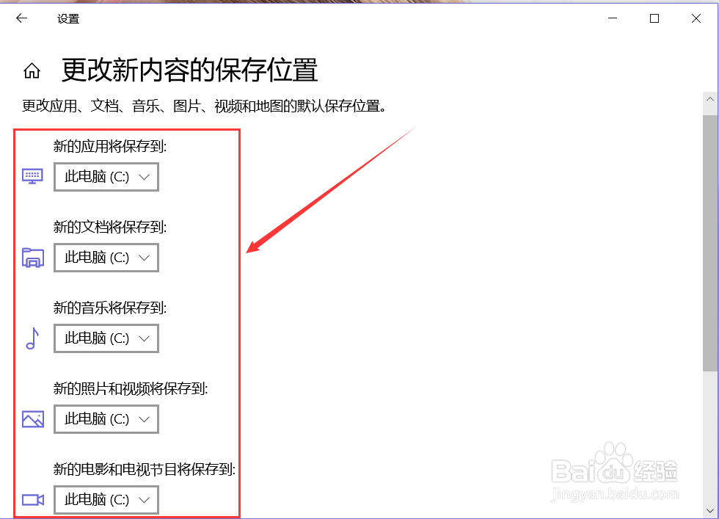The width and height of the screenshot is (719, 519).
Task: Maximize the Settings window
Action: coord(654,18)
